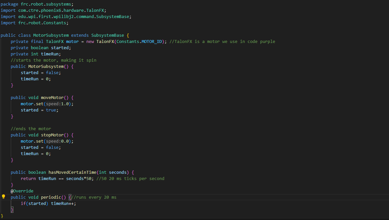Image resolution: width=389 pixels, height=220 pixels.
Task: Click 'hasMovedCertainTime' method name
Action: 72,172
